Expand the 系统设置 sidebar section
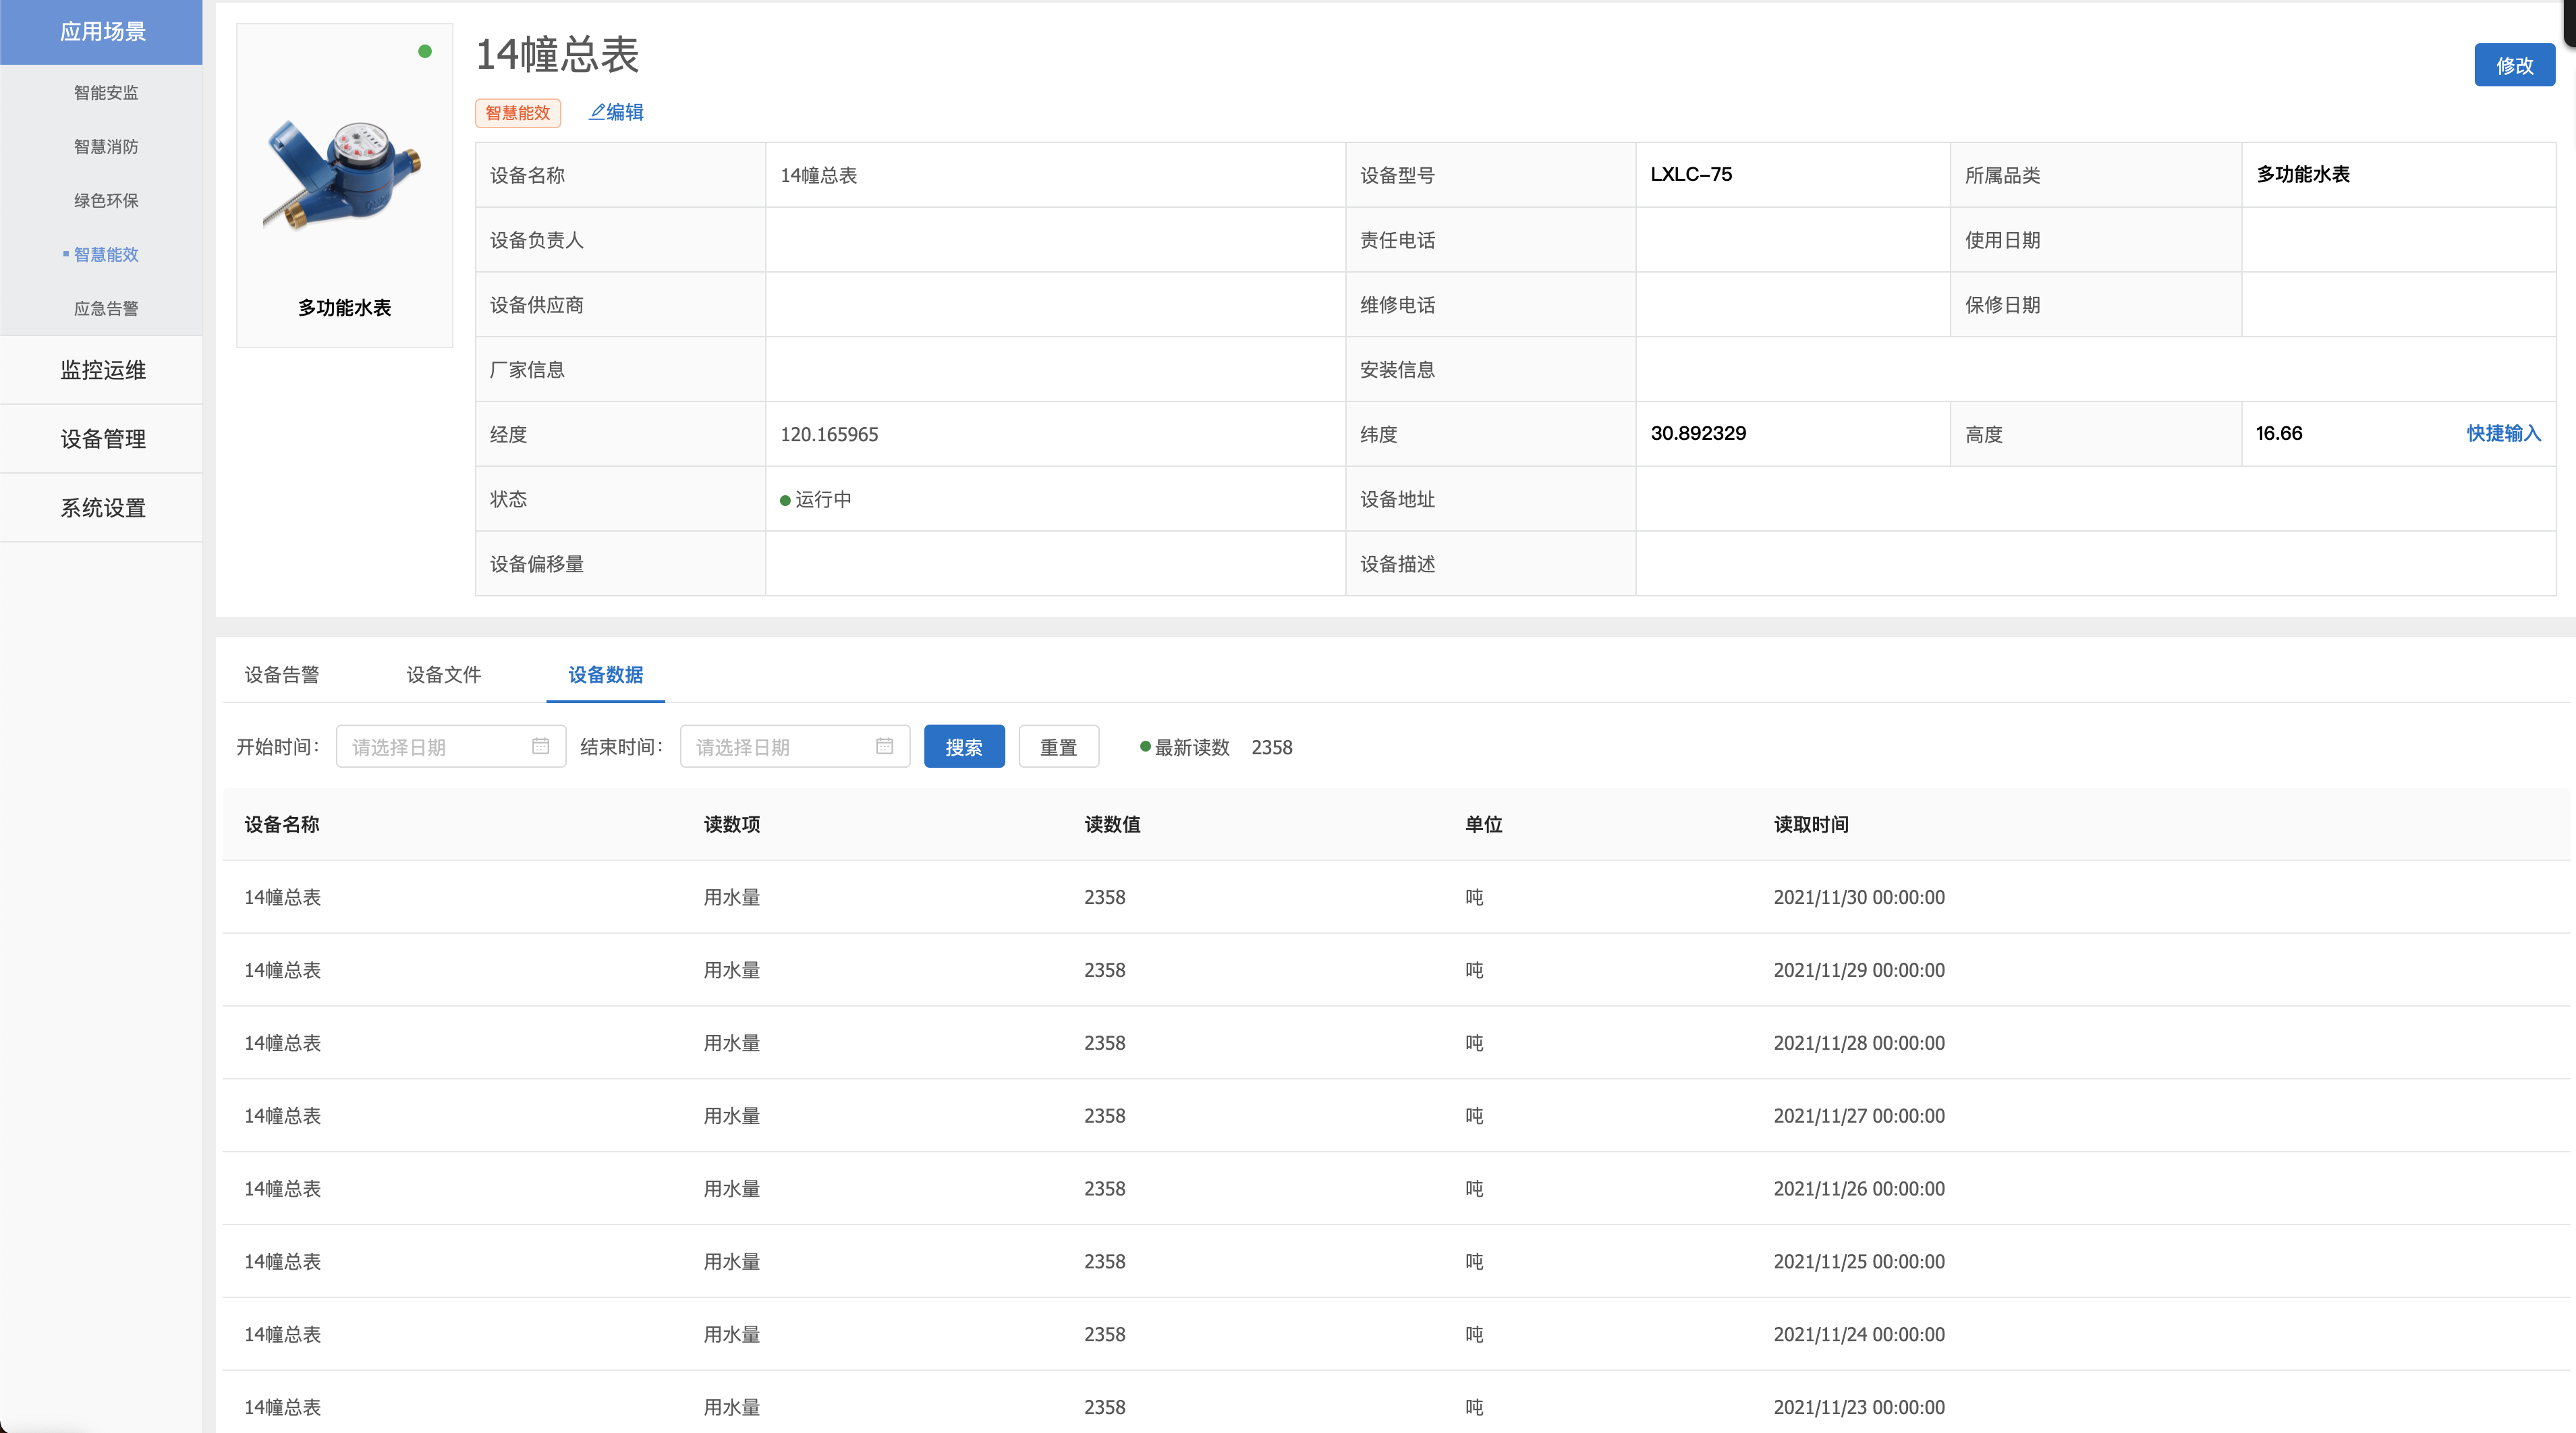 101,508
